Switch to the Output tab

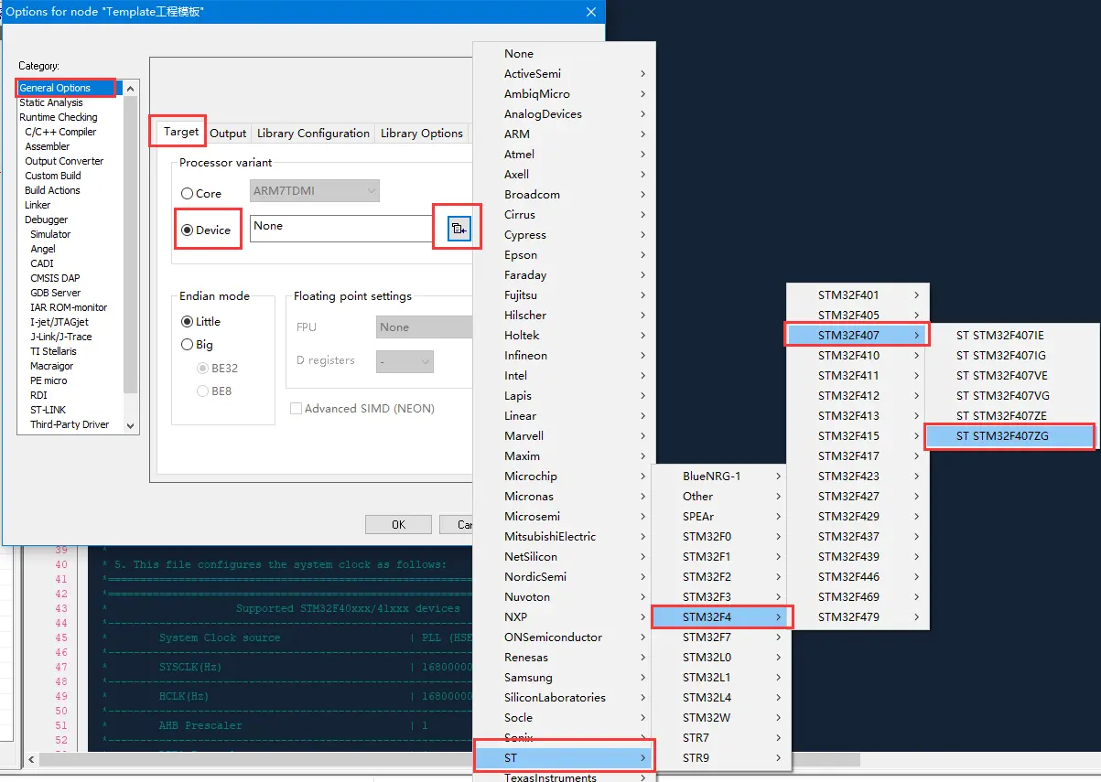[228, 134]
